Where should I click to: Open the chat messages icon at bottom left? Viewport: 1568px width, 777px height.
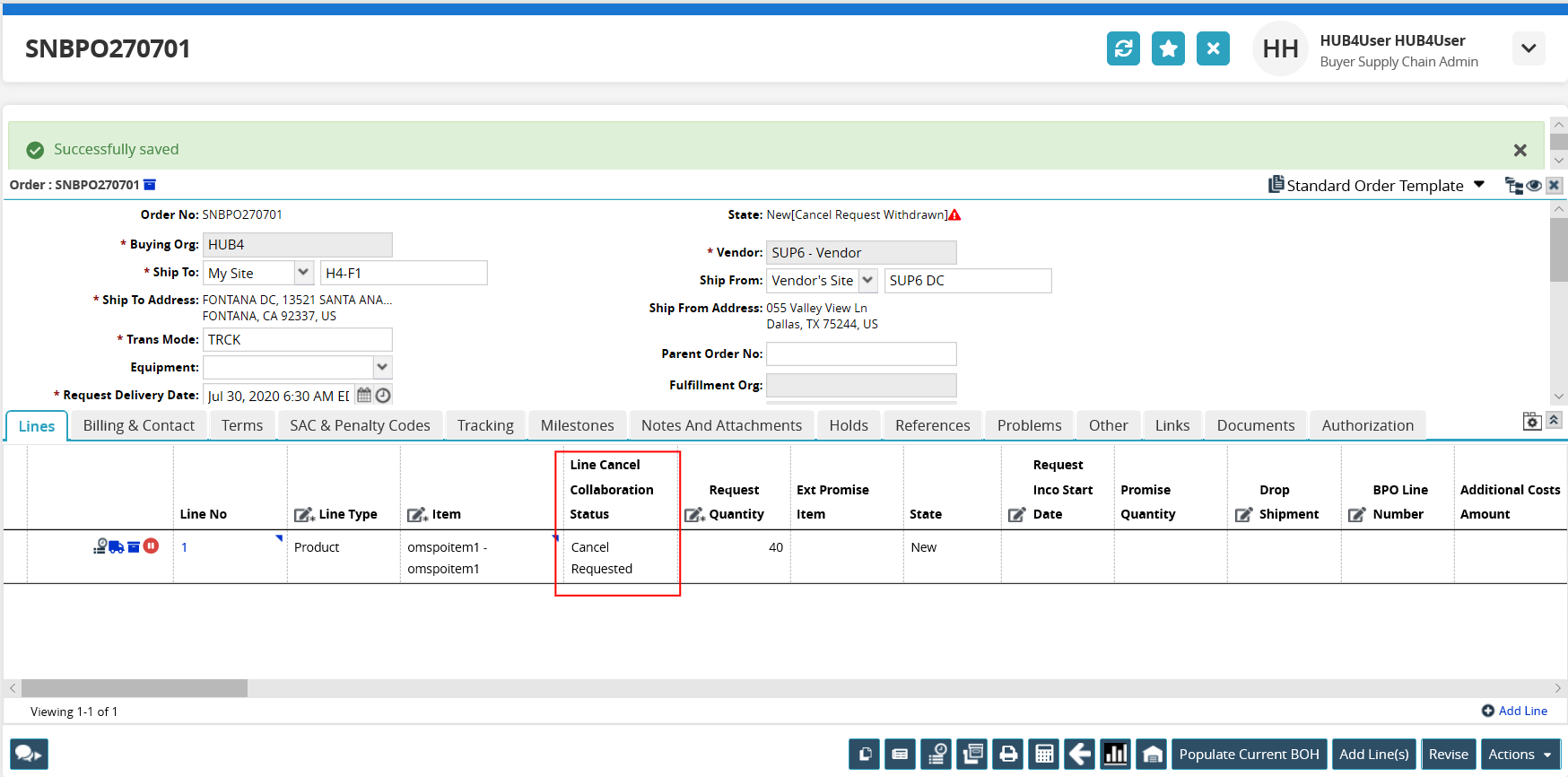(x=29, y=755)
